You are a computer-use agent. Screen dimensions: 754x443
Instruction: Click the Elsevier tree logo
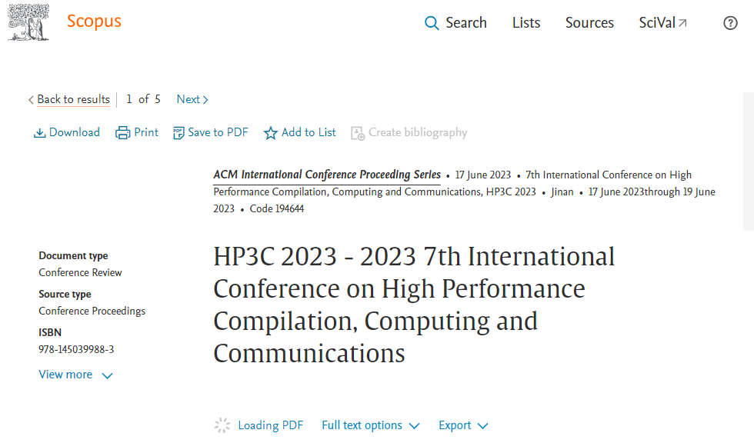tap(28, 22)
